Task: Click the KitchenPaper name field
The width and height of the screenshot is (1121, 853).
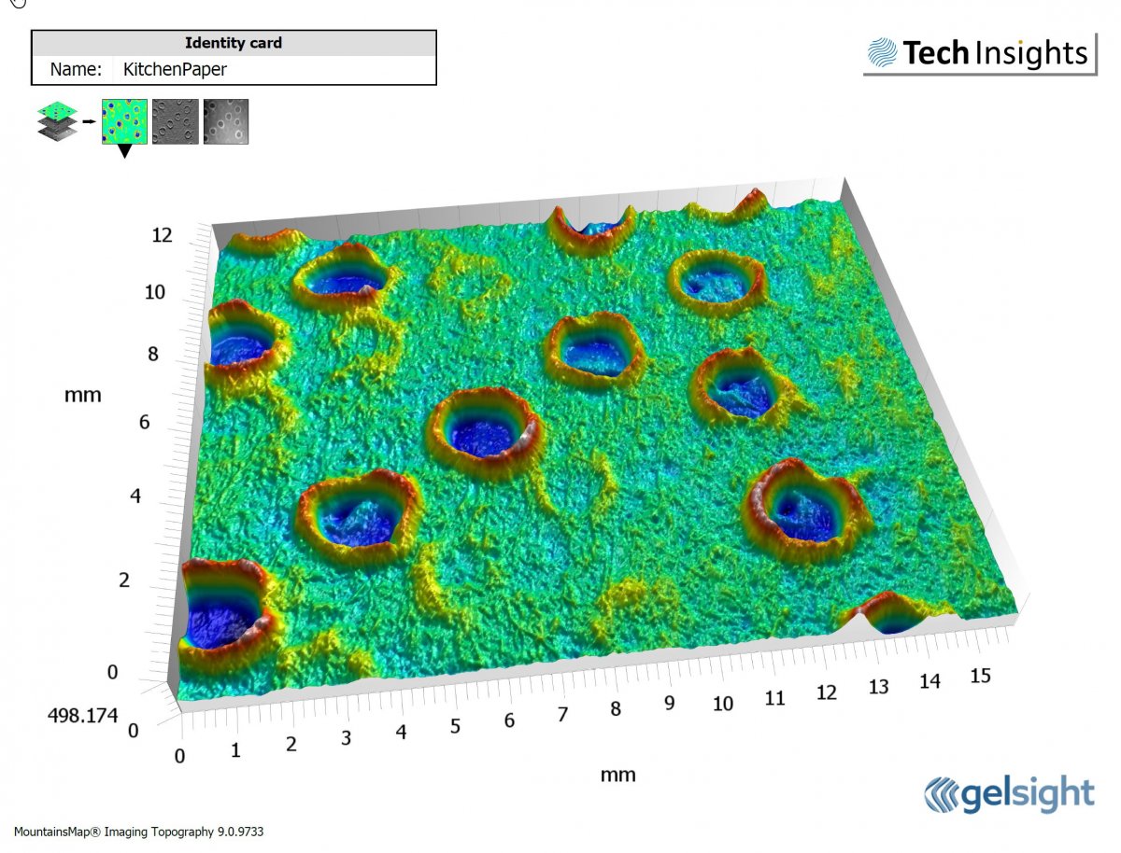Action: 175,69
